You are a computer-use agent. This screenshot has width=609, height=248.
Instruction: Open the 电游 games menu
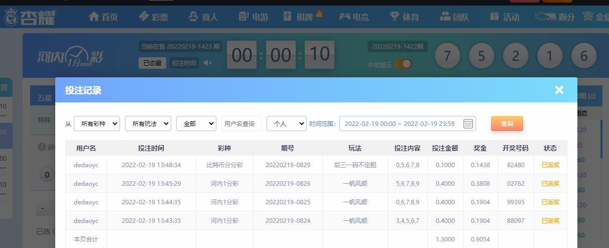coord(254,17)
